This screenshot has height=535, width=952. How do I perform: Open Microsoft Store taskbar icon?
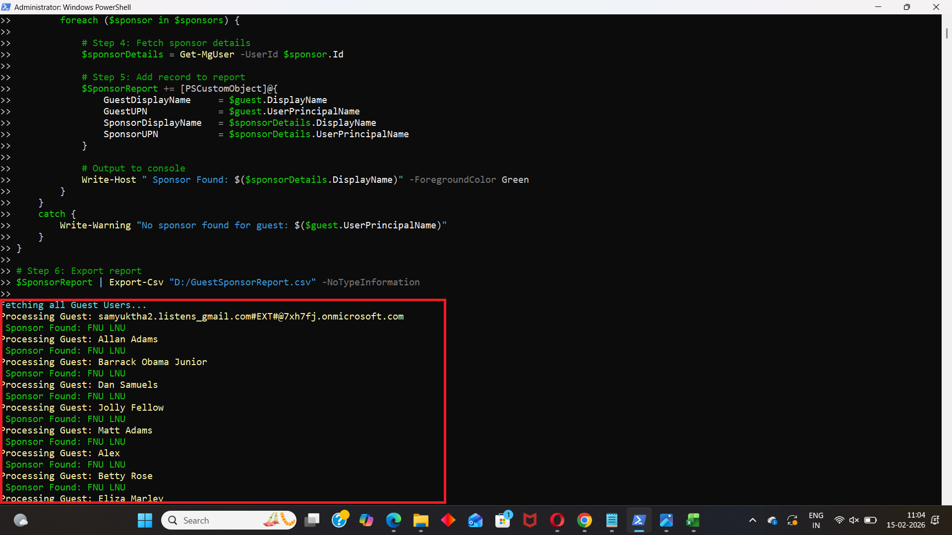[x=503, y=520]
